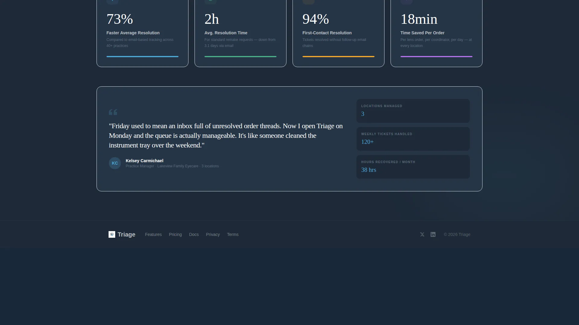Open the Privacy footer link
Image resolution: width=579 pixels, height=325 pixels.
point(213,234)
